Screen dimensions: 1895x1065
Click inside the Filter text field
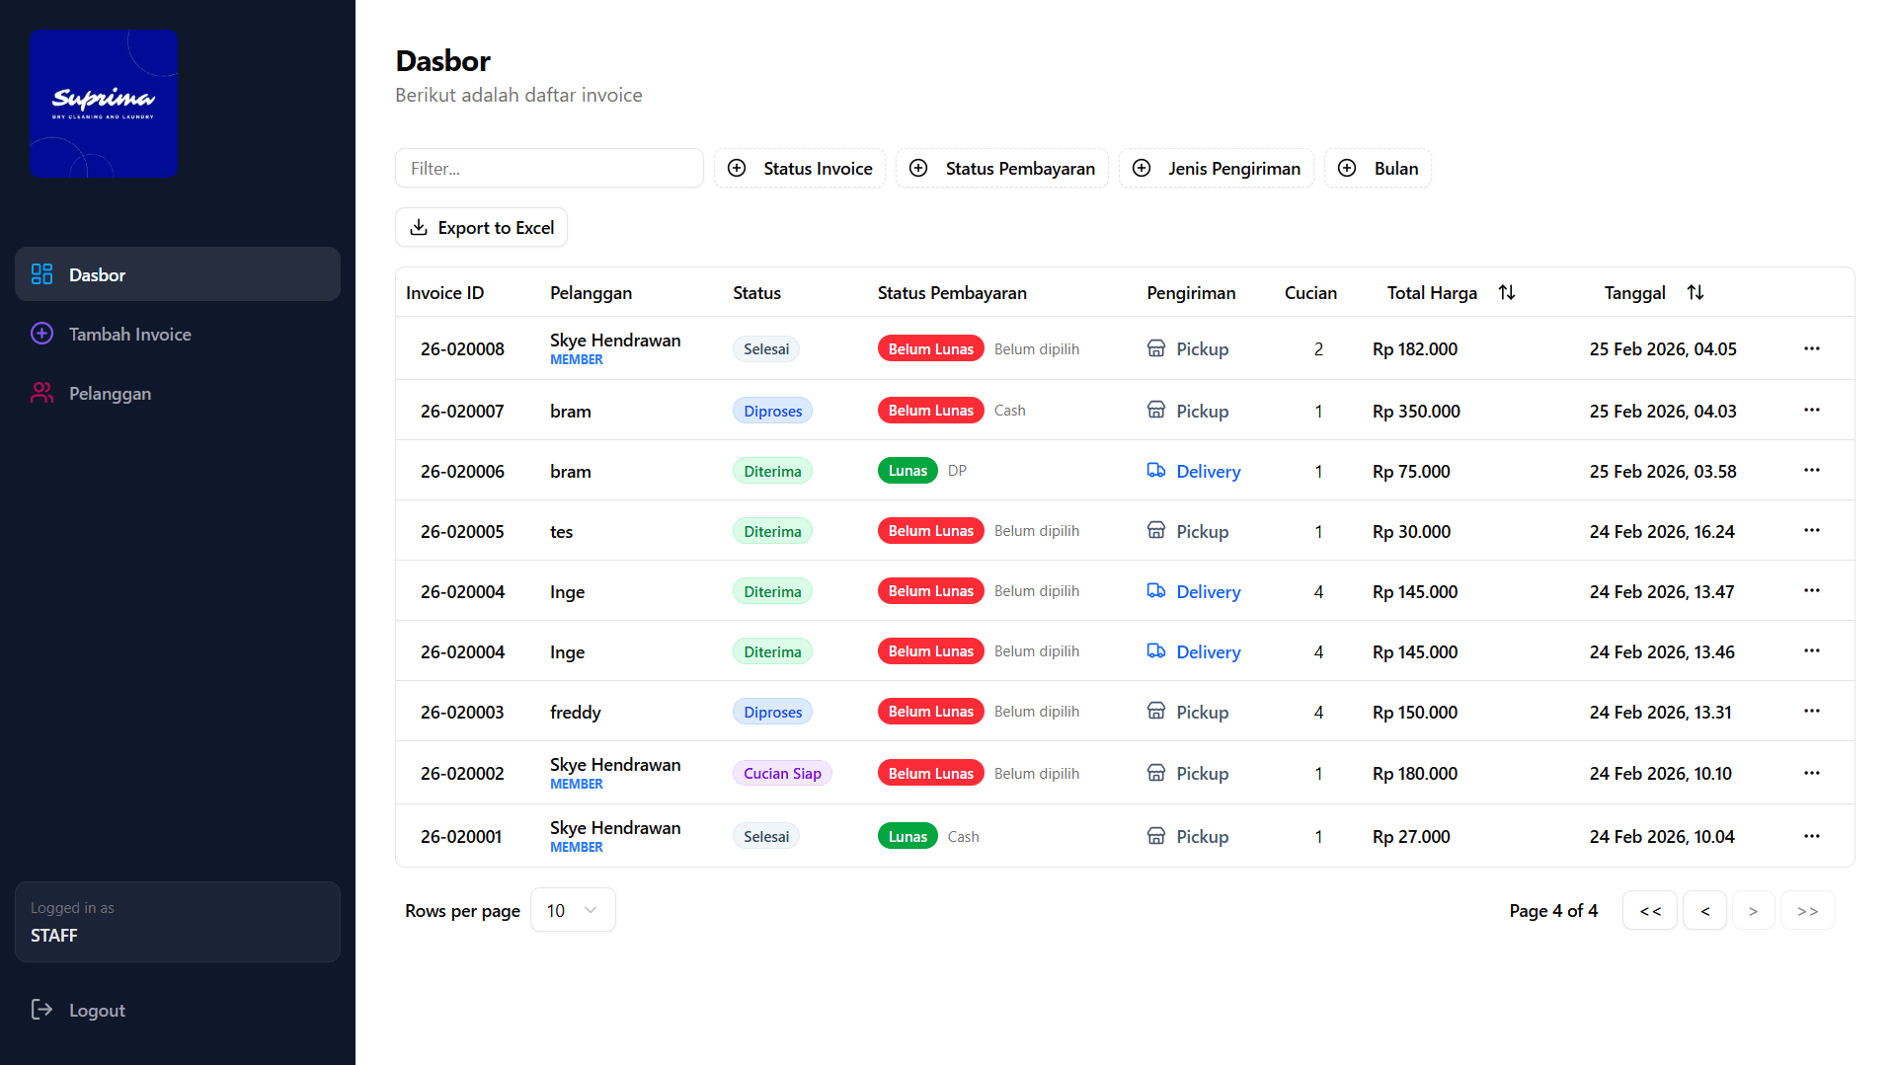coord(549,168)
